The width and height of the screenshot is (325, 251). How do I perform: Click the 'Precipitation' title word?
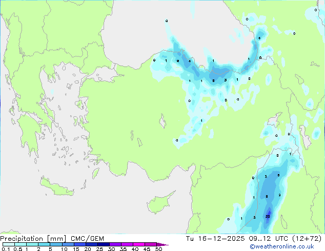[22, 239]
